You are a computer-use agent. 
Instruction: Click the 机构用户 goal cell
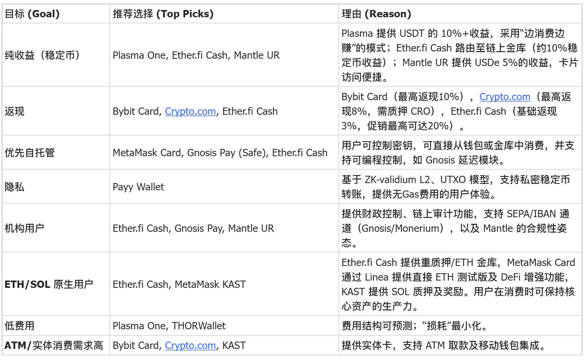(24, 228)
